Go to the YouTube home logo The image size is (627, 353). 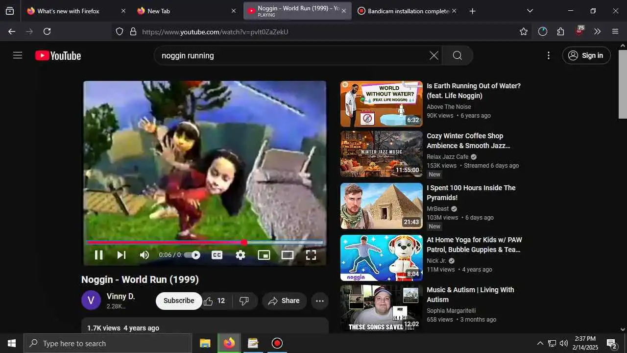point(58,56)
